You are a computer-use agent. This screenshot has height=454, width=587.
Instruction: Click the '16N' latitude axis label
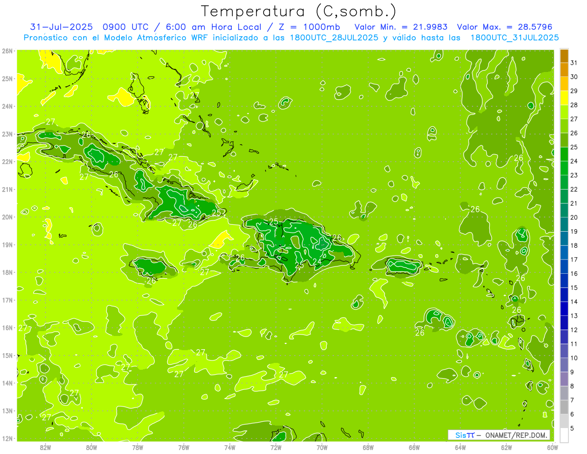pos(7,328)
